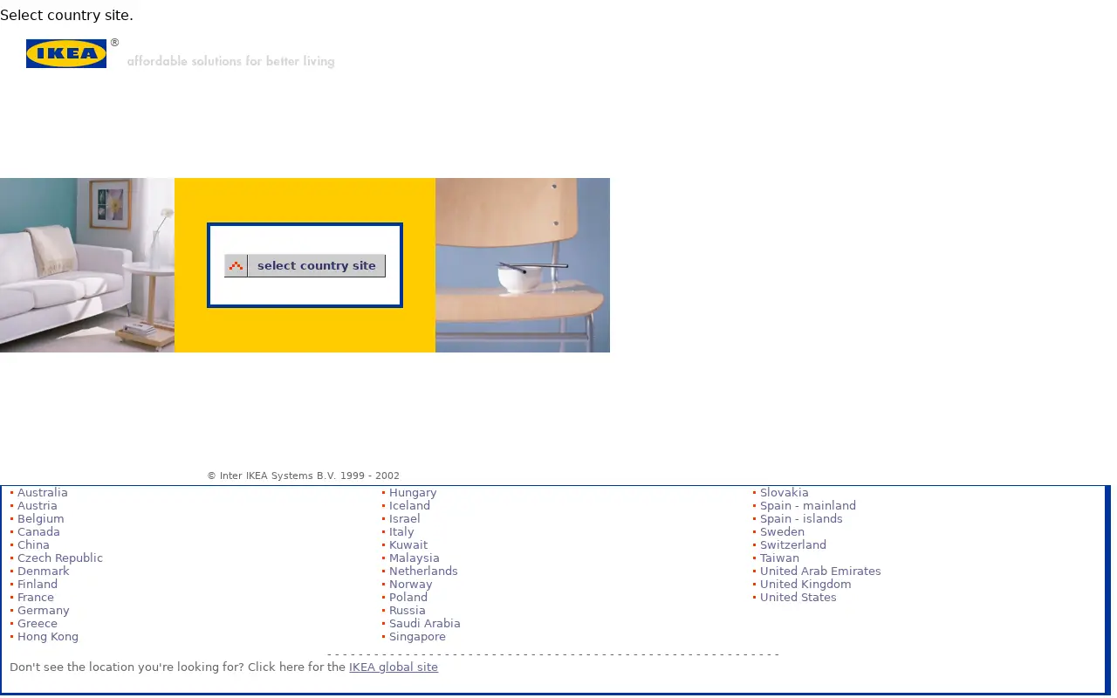The image size is (1117, 698).
Task: Select Kuwait in the list
Action: 408,545
